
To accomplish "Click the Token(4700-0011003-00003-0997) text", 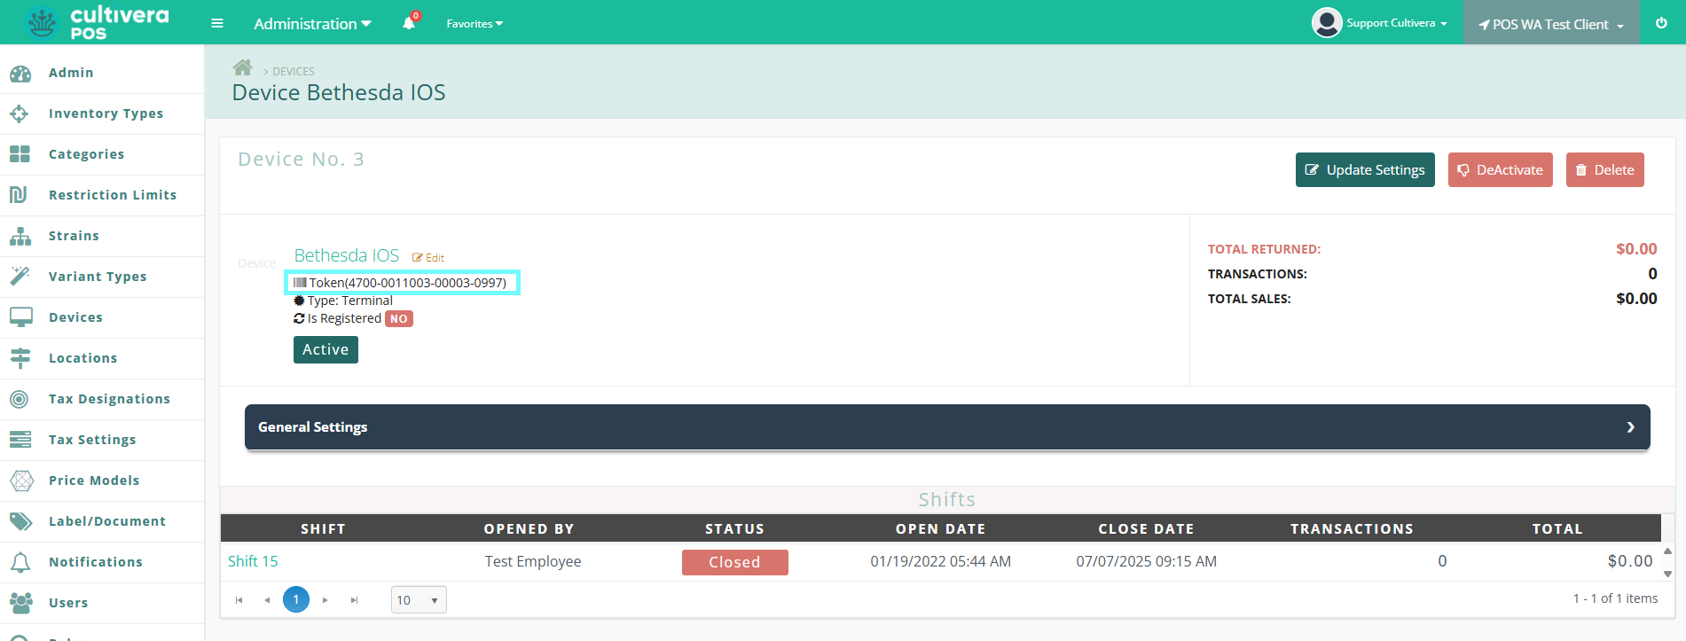I will (408, 283).
